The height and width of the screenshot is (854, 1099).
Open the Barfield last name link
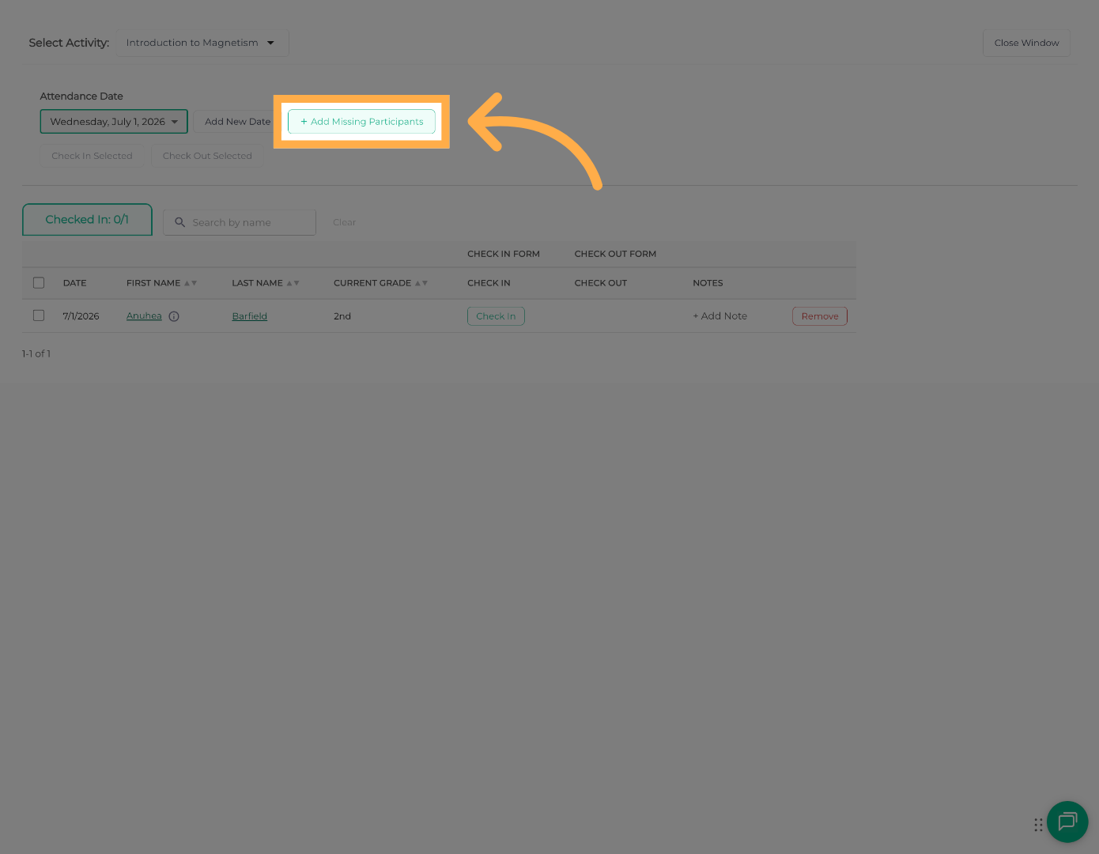[249, 316]
